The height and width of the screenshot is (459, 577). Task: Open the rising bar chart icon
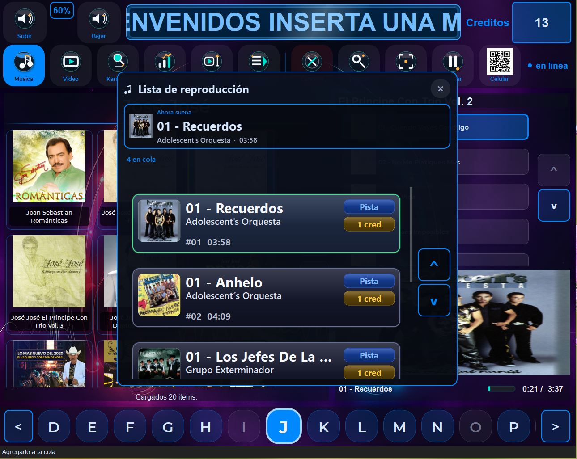point(165,62)
